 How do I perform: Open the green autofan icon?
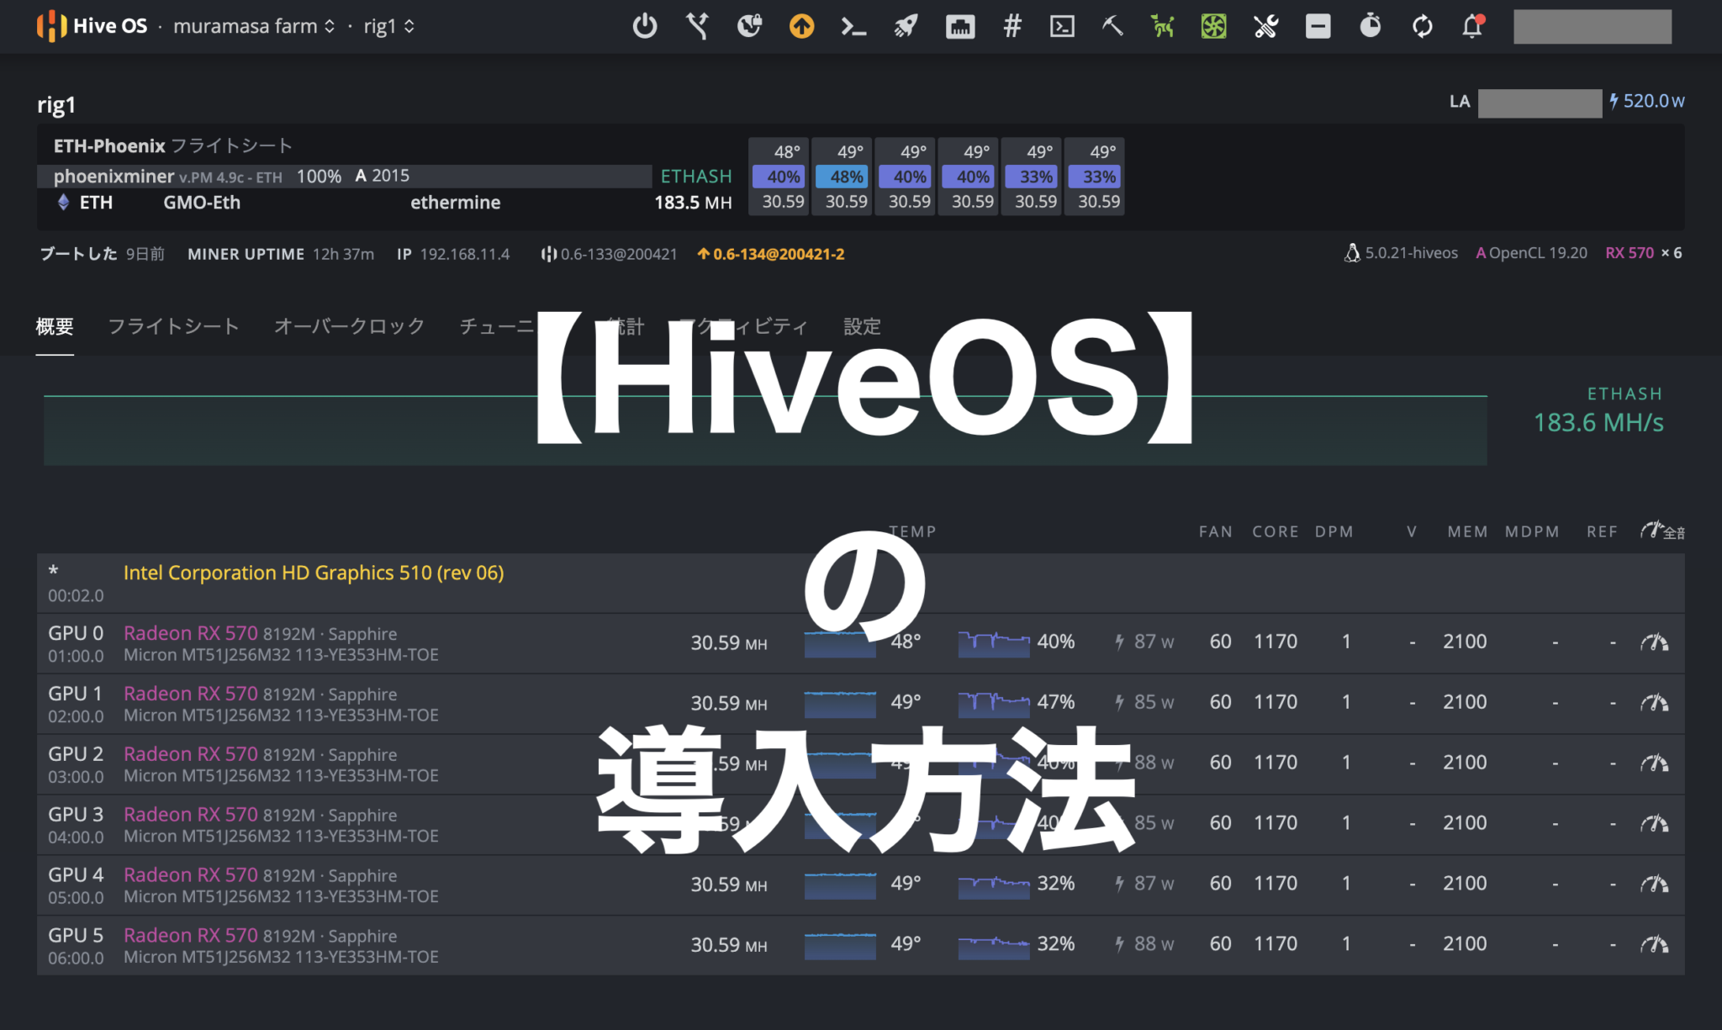click(x=1212, y=26)
